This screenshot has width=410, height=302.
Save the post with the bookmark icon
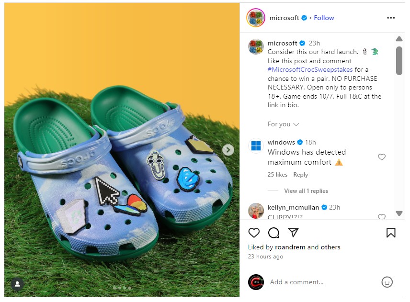[391, 233]
